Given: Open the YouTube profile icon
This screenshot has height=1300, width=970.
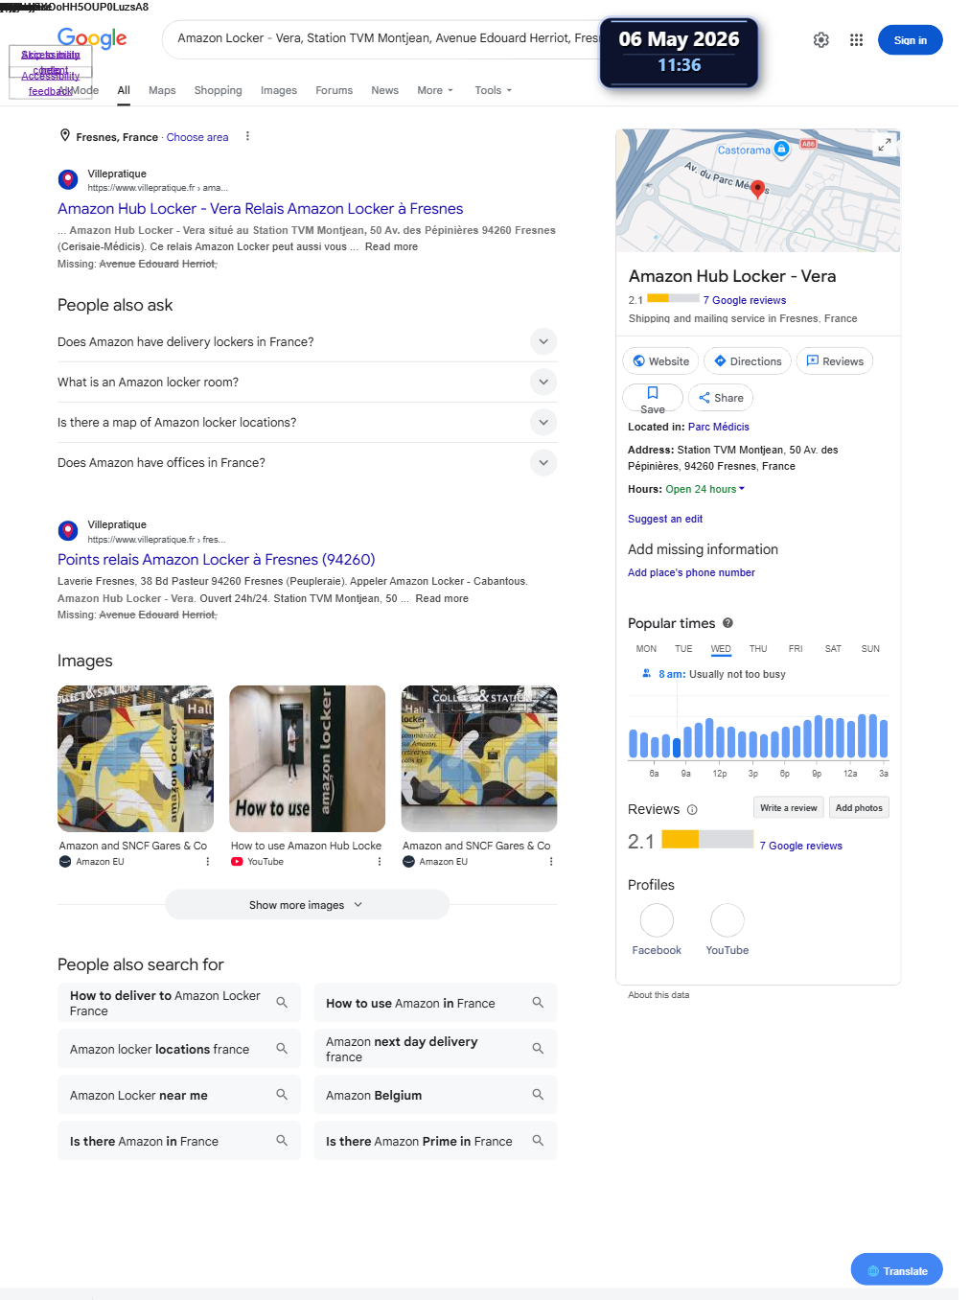Looking at the screenshot, I should point(727,920).
